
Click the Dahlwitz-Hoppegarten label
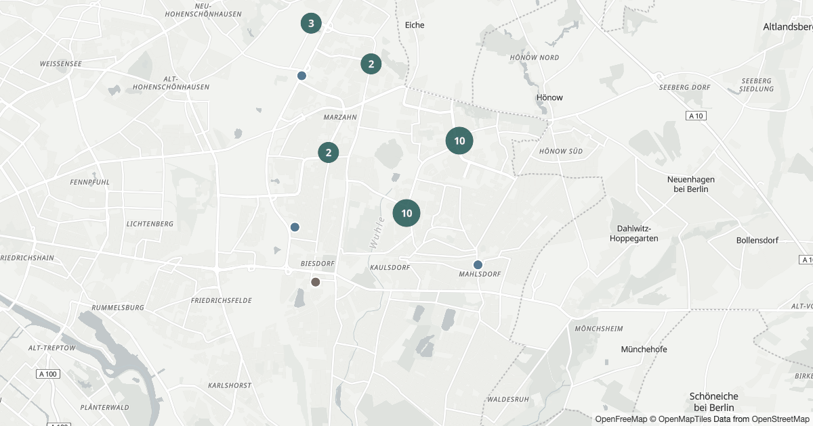pos(634,233)
